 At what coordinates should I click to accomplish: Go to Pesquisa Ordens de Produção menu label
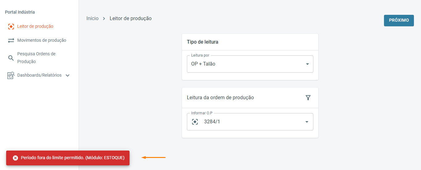click(x=36, y=58)
